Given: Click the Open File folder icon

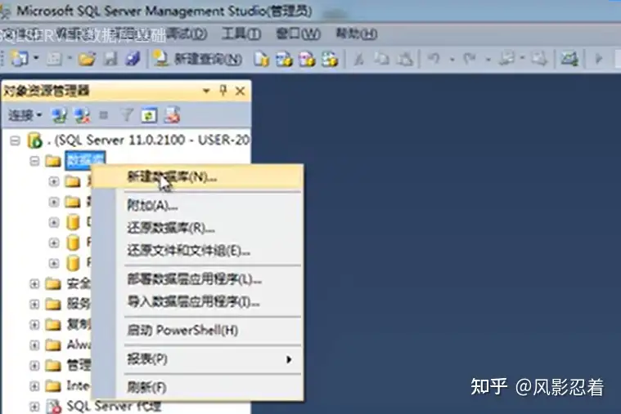Looking at the screenshot, I should point(87,60).
